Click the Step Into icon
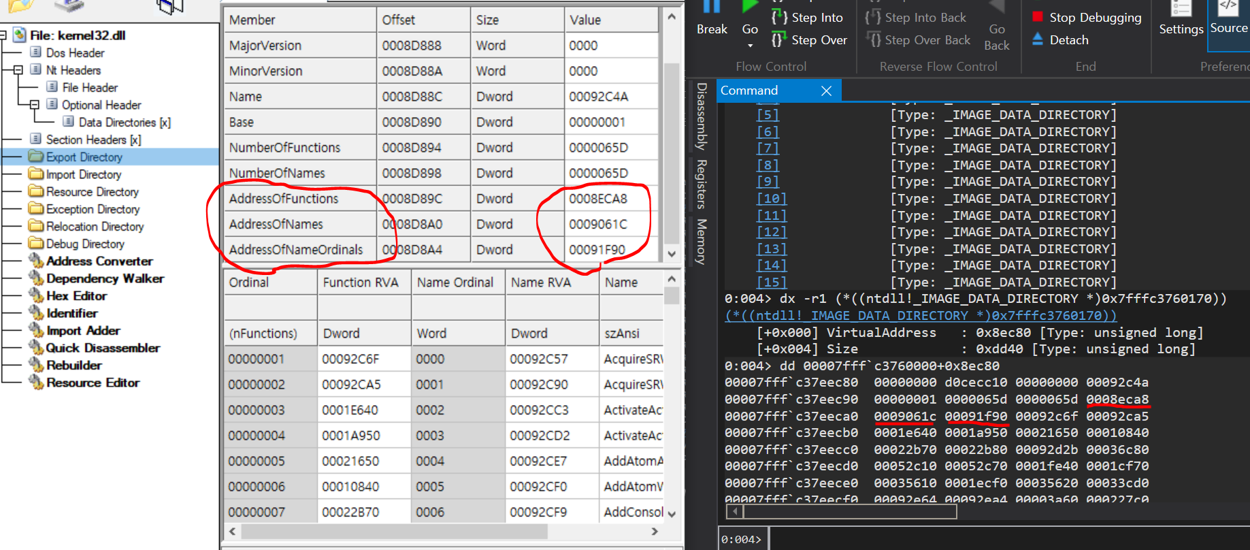This screenshot has width=1250, height=550. [779, 17]
